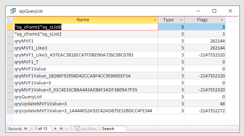Open the Name column filter dropdown
Viewport: 244px width, 136px height.
tap(155, 20)
